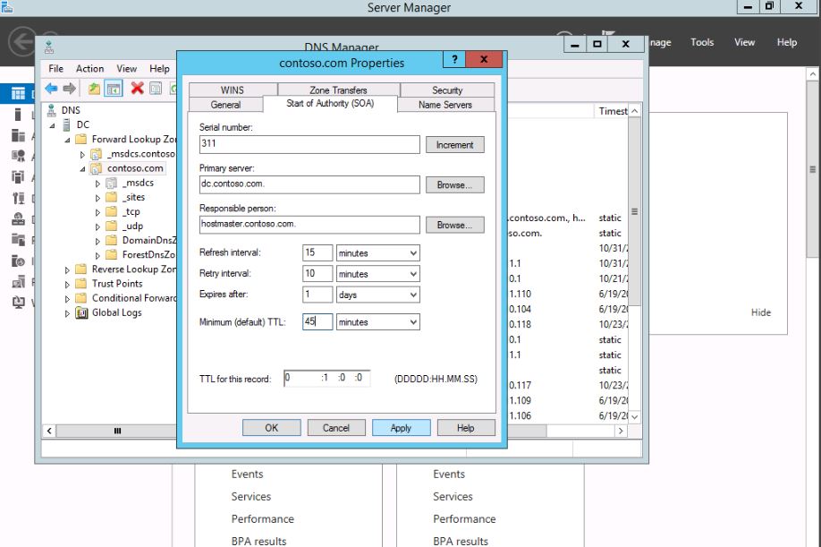Select the Dashboard grid icon in Server Manager sidebar

click(18, 94)
